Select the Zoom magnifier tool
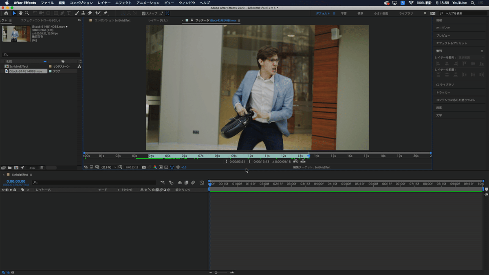This screenshot has width=489, height=275. point(27,13)
